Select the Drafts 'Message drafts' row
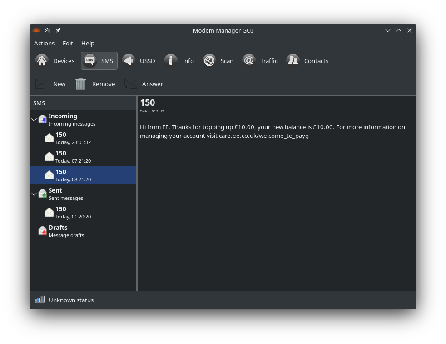The image size is (446, 344). (x=83, y=231)
